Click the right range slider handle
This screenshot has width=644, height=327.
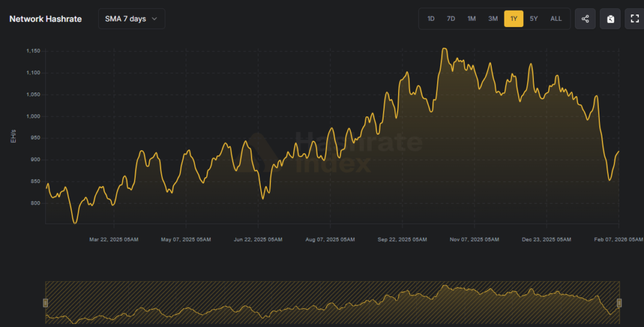(619, 303)
